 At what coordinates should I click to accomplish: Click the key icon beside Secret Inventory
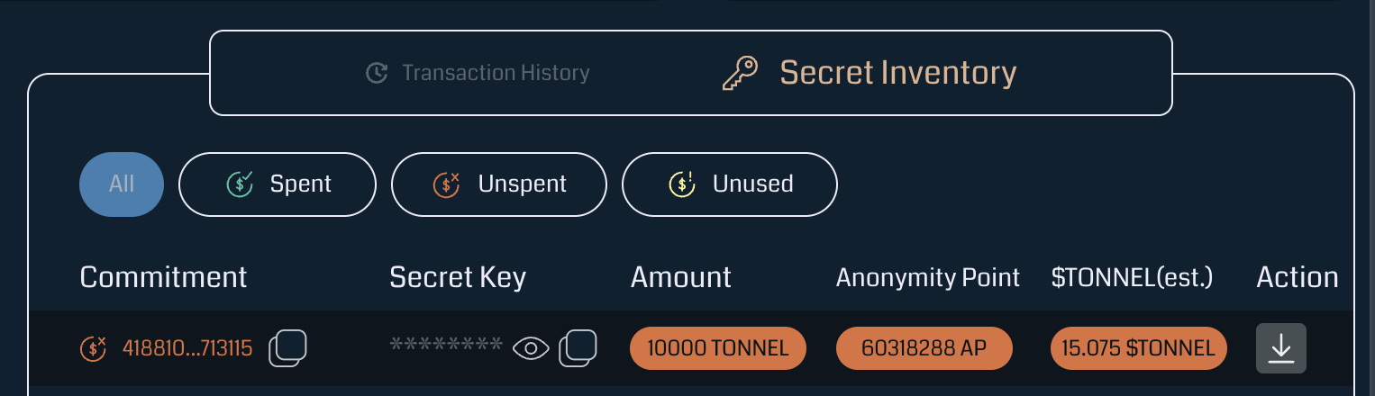point(741,73)
